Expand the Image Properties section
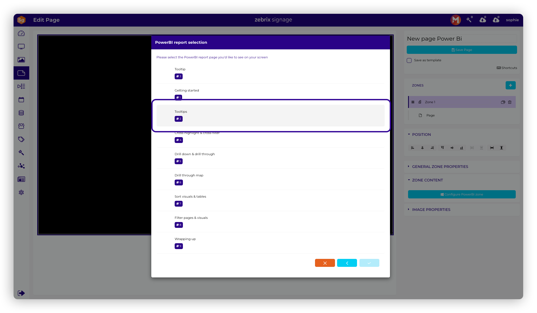This screenshot has width=537, height=313. [431, 210]
